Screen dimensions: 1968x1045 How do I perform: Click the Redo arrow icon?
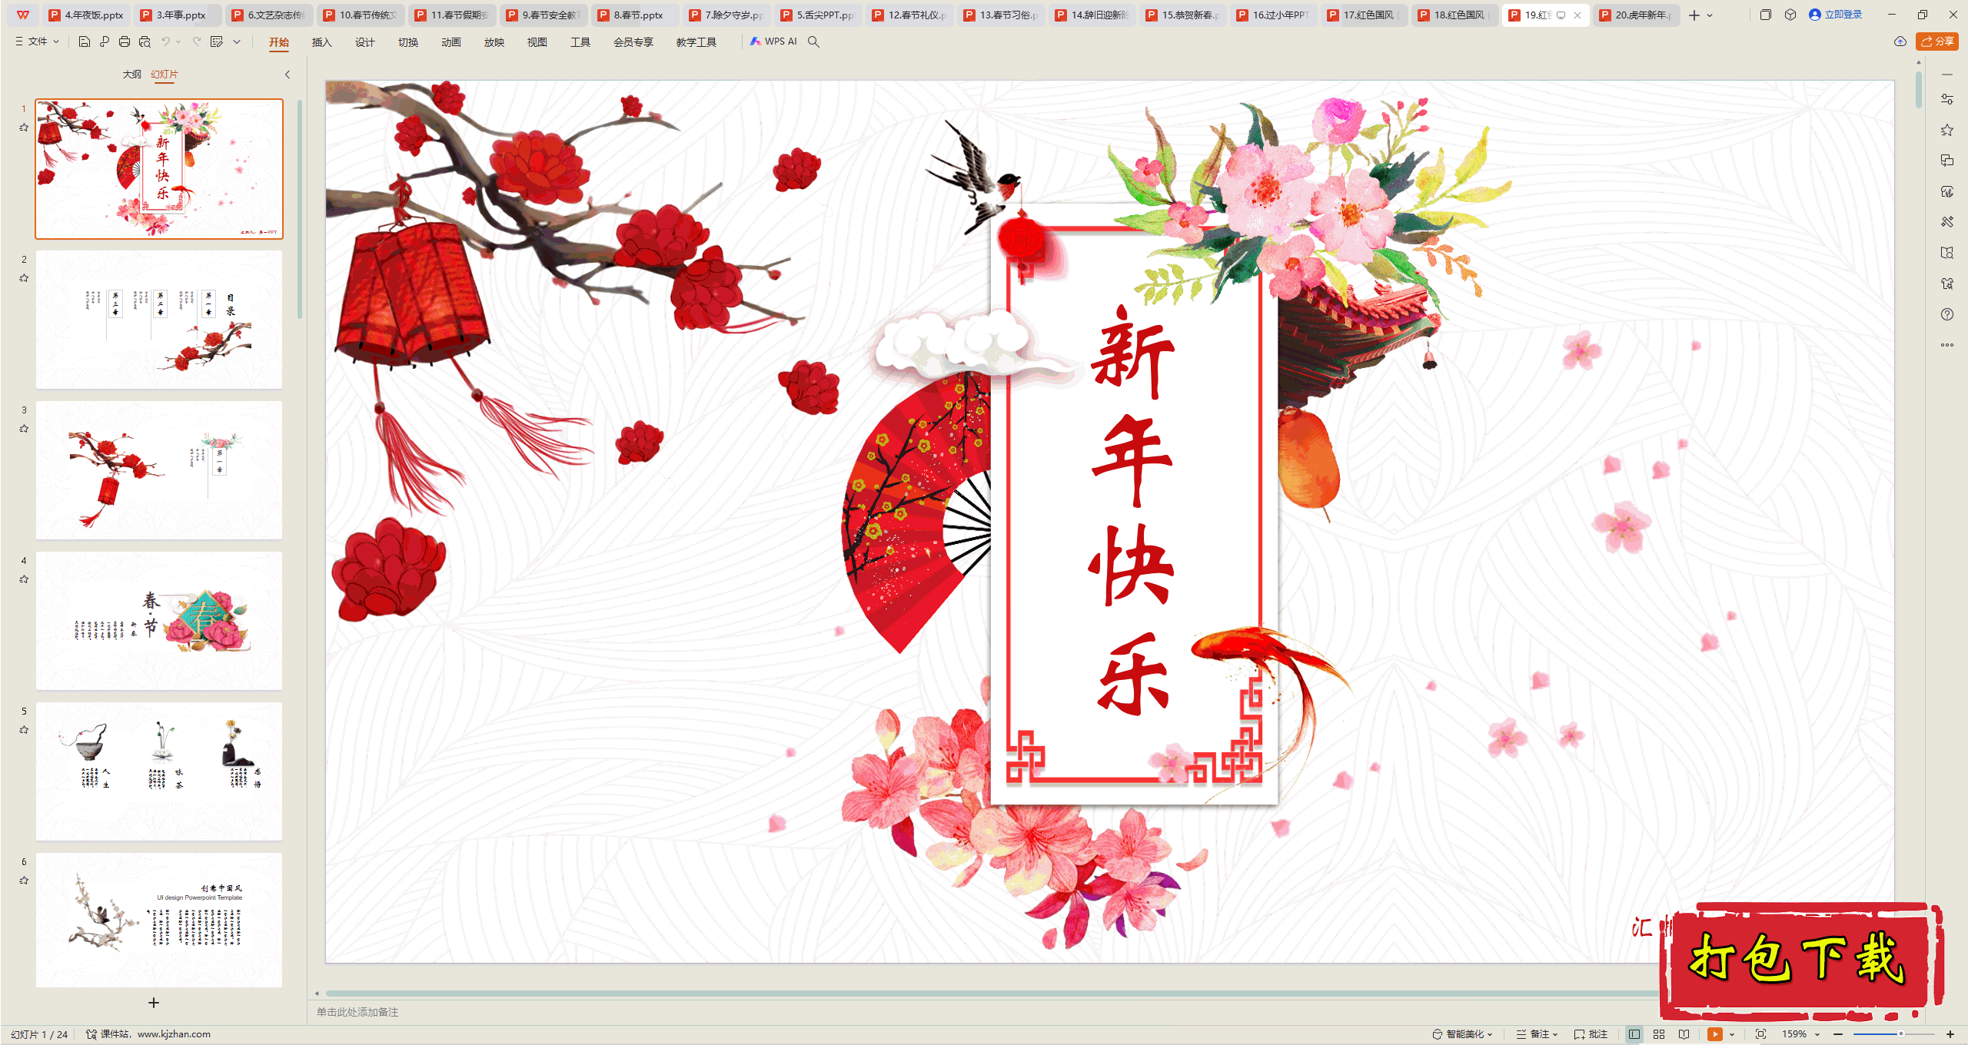(197, 42)
